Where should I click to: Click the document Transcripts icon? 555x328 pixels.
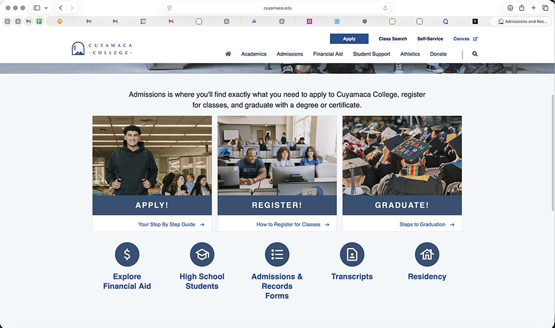[x=352, y=254]
